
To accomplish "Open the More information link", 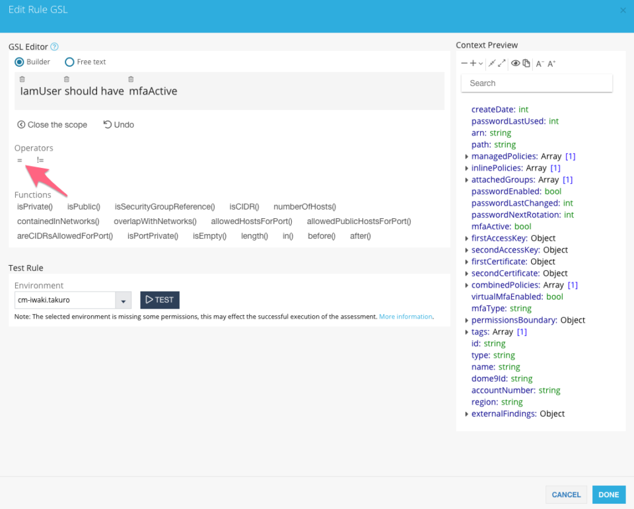I will (405, 317).
